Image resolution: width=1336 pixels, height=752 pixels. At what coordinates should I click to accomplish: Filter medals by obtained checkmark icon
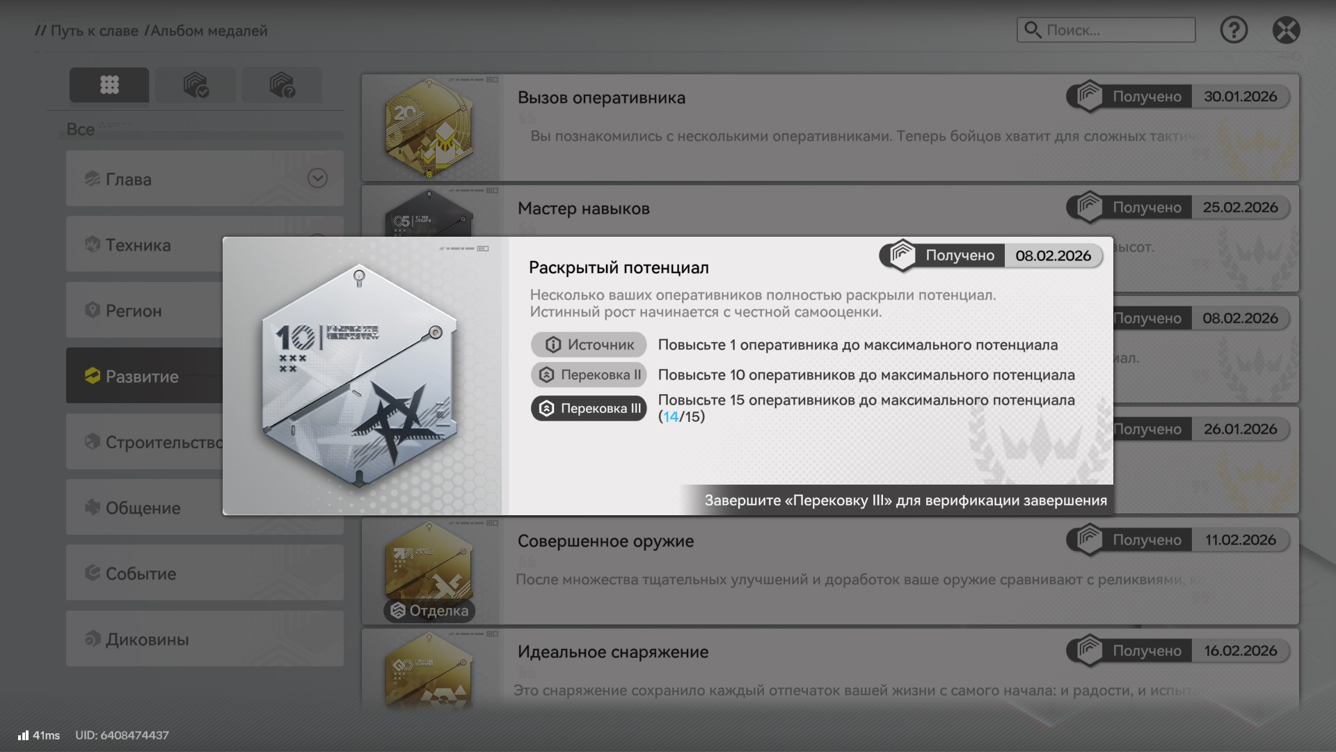point(196,85)
